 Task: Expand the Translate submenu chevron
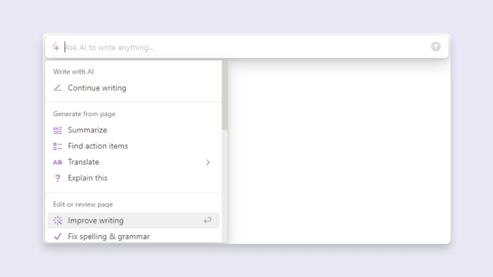point(208,163)
